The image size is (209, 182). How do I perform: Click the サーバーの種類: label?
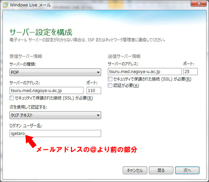pyautogui.click(x=23, y=64)
